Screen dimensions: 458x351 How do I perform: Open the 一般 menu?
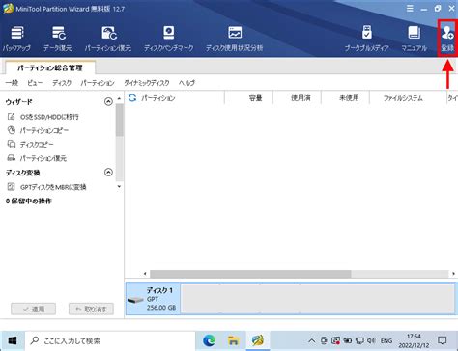[12, 83]
